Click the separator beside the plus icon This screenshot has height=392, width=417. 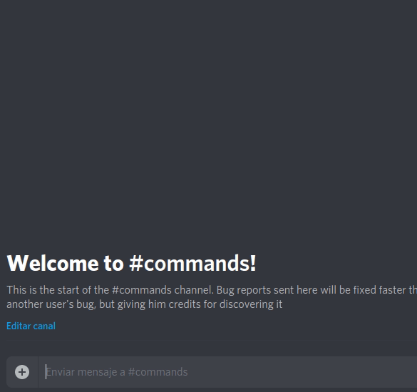pos(38,372)
